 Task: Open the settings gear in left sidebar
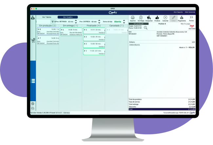point(33,104)
